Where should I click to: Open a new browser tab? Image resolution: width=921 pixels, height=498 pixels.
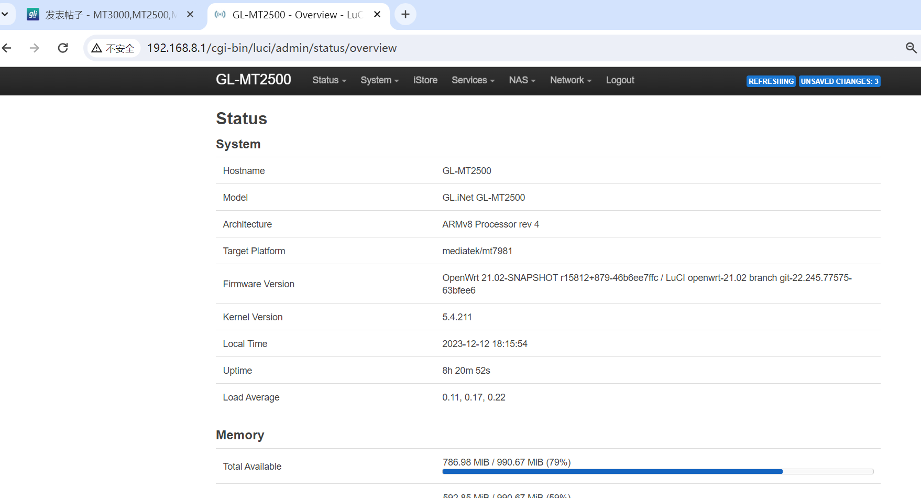[405, 15]
